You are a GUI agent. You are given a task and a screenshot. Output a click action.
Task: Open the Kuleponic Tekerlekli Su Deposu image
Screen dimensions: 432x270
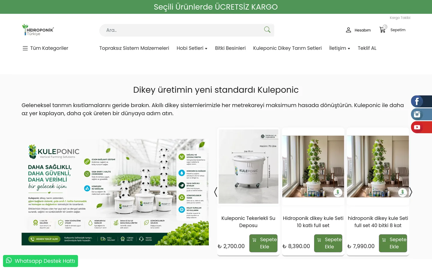pos(248,166)
